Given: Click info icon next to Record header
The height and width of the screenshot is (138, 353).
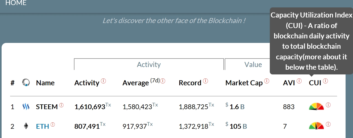Looking at the screenshot, I should click(205, 81).
